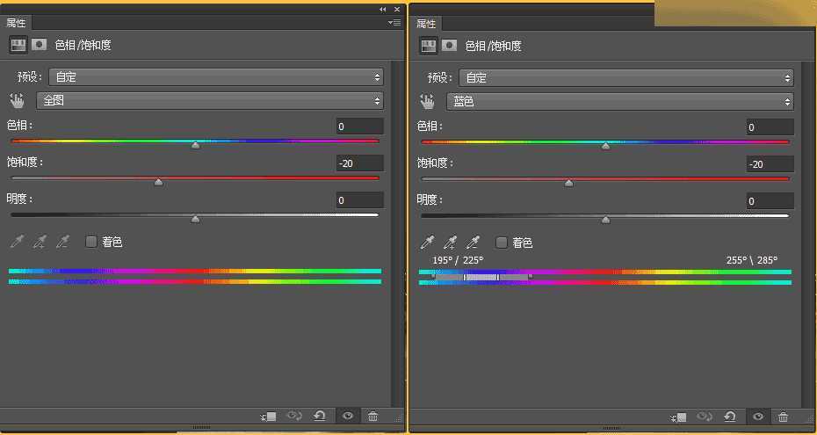
Task: Delete the adjustment layer via right panel trash
Action: 783,417
